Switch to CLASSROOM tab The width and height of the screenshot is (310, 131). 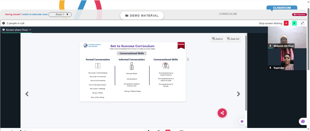coord(282,8)
